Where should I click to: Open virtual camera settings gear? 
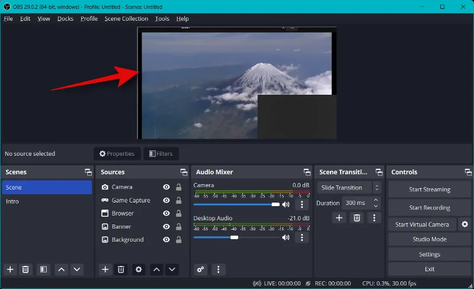click(x=465, y=224)
